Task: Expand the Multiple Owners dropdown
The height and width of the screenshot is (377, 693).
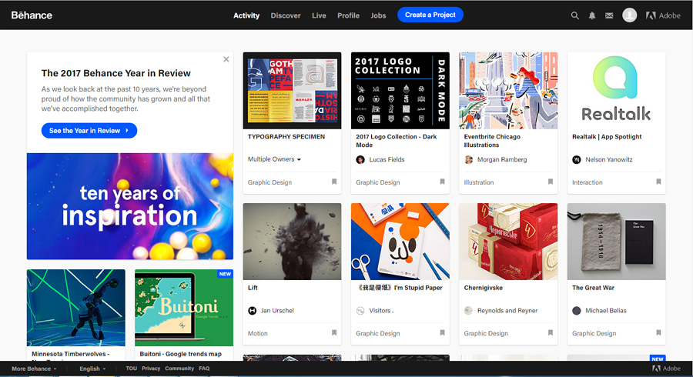Action: tap(275, 159)
